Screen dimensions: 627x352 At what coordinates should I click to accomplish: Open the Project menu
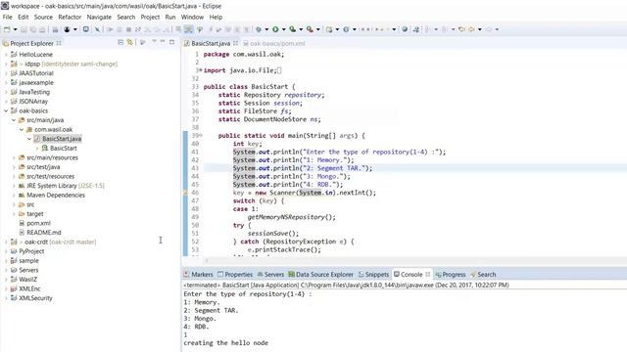point(150,18)
